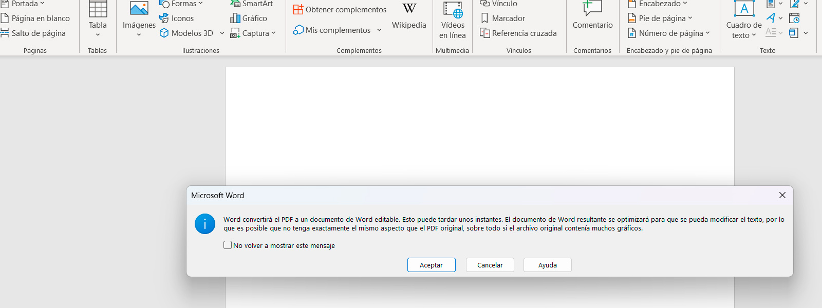Open the Encabezado dropdown
This screenshot has height=308, width=822.
(x=657, y=4)
